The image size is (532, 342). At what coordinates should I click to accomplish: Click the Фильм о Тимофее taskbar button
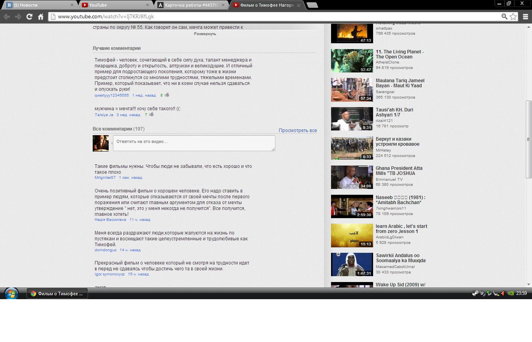coord(57,293)
